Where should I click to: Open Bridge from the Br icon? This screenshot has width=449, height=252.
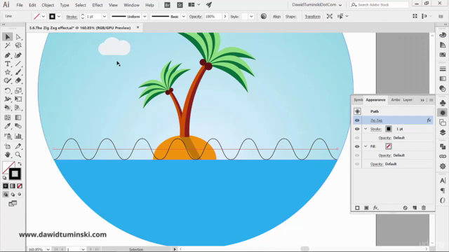tap(167, 5)
